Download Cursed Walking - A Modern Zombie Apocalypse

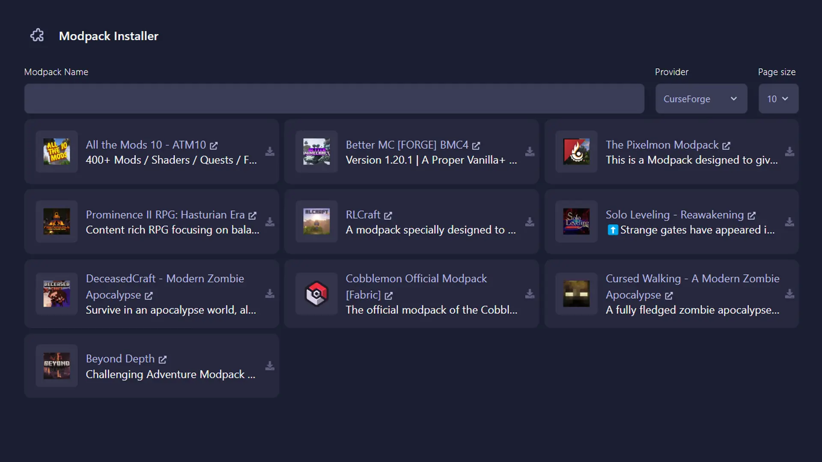click(x=789, y=294)
